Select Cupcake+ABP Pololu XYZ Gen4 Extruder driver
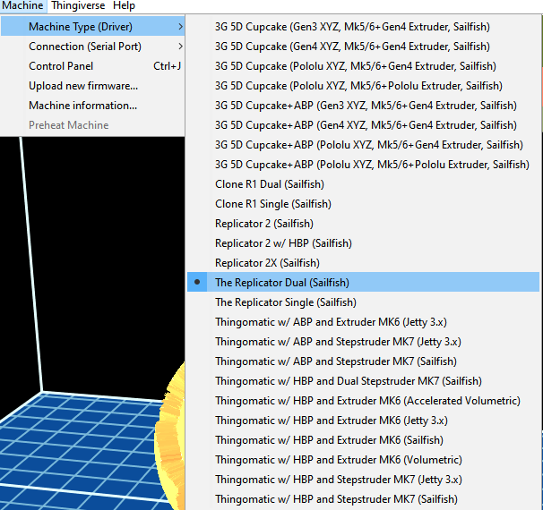This screenshot has width=543, height=510. (x=363, y=145)
